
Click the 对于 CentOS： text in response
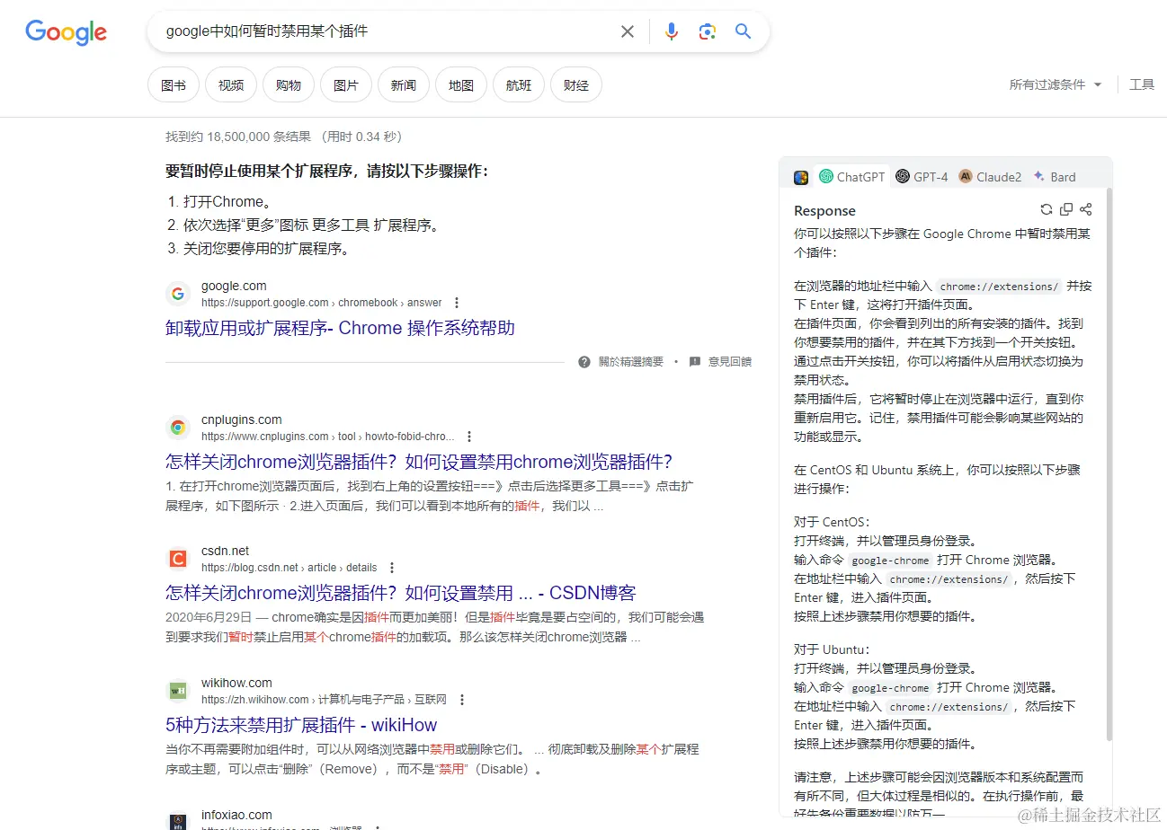[833, 522]
